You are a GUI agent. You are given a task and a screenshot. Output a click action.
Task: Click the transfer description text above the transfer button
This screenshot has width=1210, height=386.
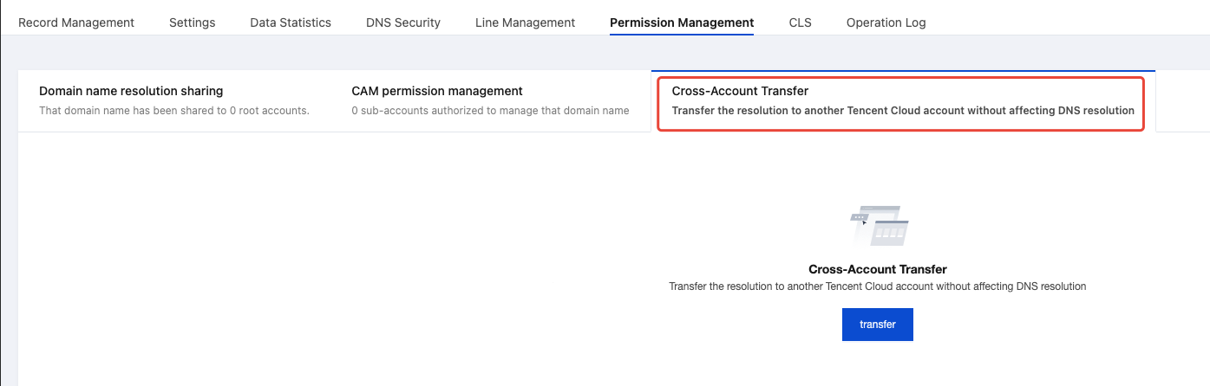pos(877,286)
